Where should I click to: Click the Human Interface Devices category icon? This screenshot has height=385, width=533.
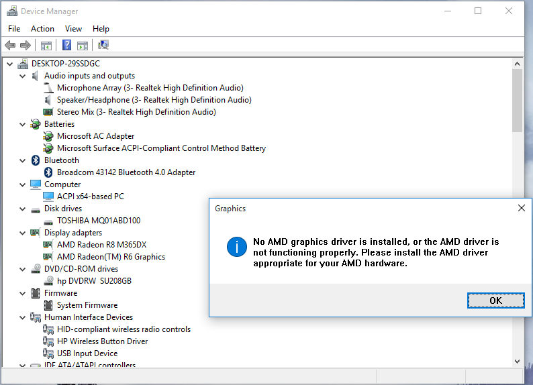click(36, 317)
